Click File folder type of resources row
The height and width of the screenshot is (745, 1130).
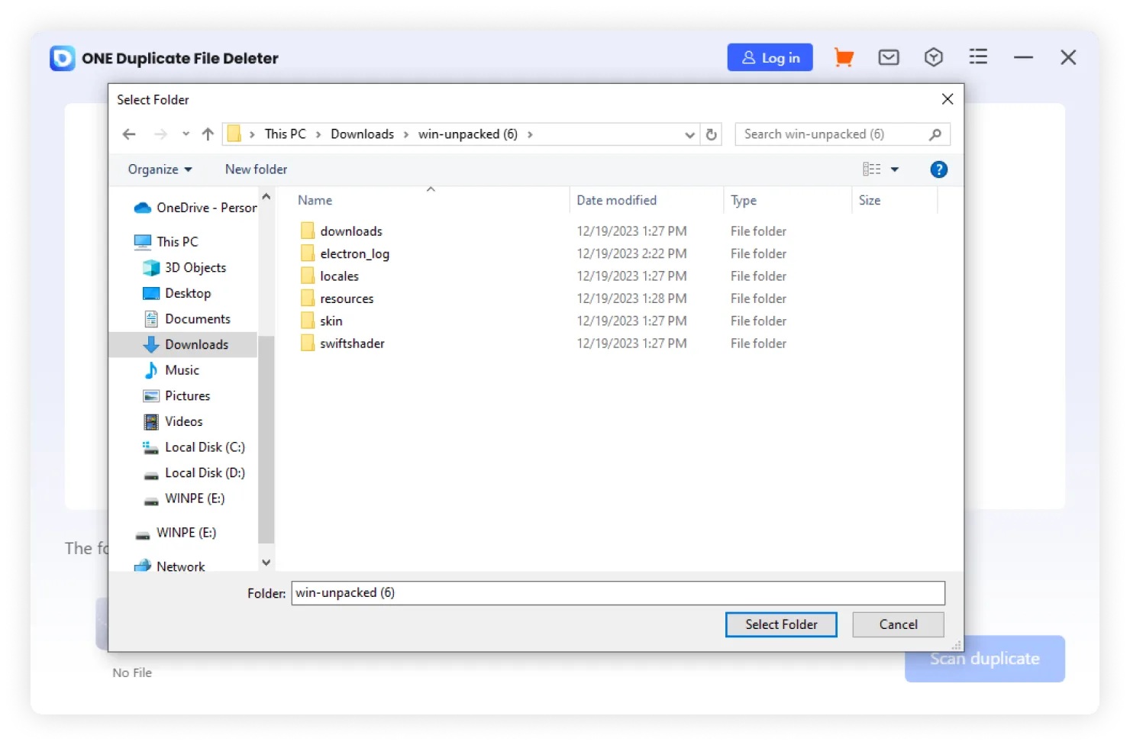758,298
